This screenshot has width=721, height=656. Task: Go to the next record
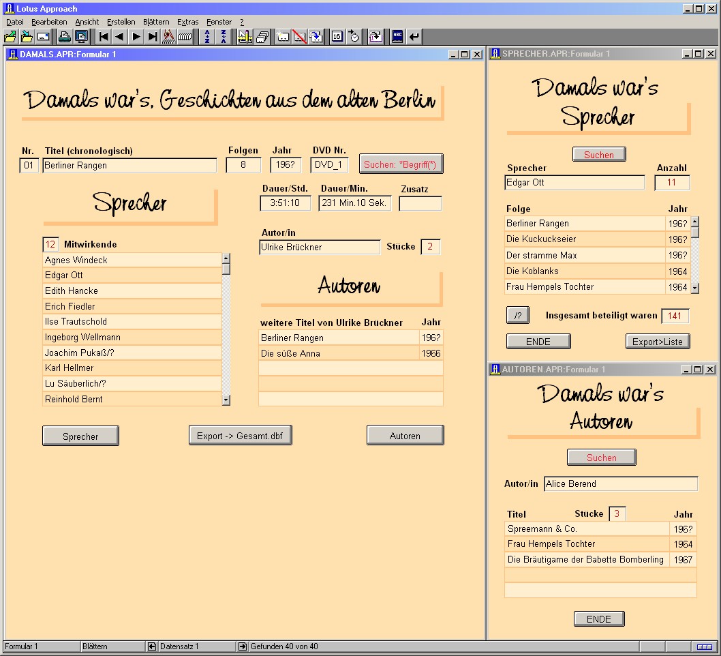[x=136, y=37]
